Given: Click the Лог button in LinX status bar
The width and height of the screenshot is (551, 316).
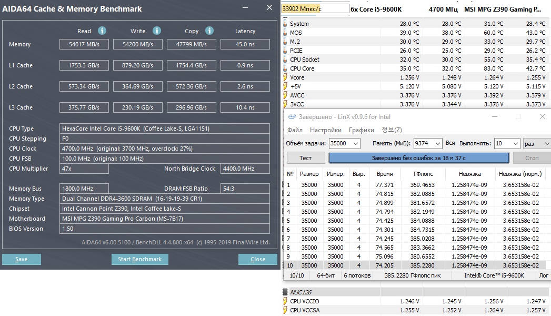Looking at the screenshot, I should tap(543, 275).
